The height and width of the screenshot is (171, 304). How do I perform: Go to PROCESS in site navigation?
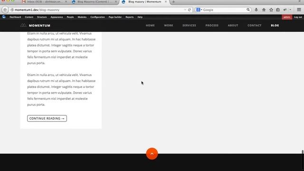point(212,25)
